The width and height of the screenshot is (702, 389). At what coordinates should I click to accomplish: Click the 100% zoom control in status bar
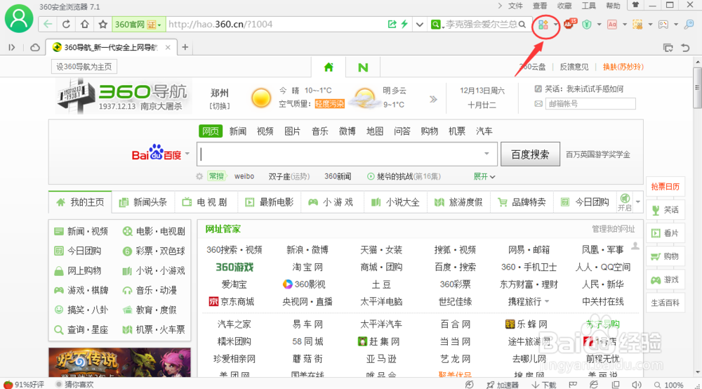[x=669, y=385]
